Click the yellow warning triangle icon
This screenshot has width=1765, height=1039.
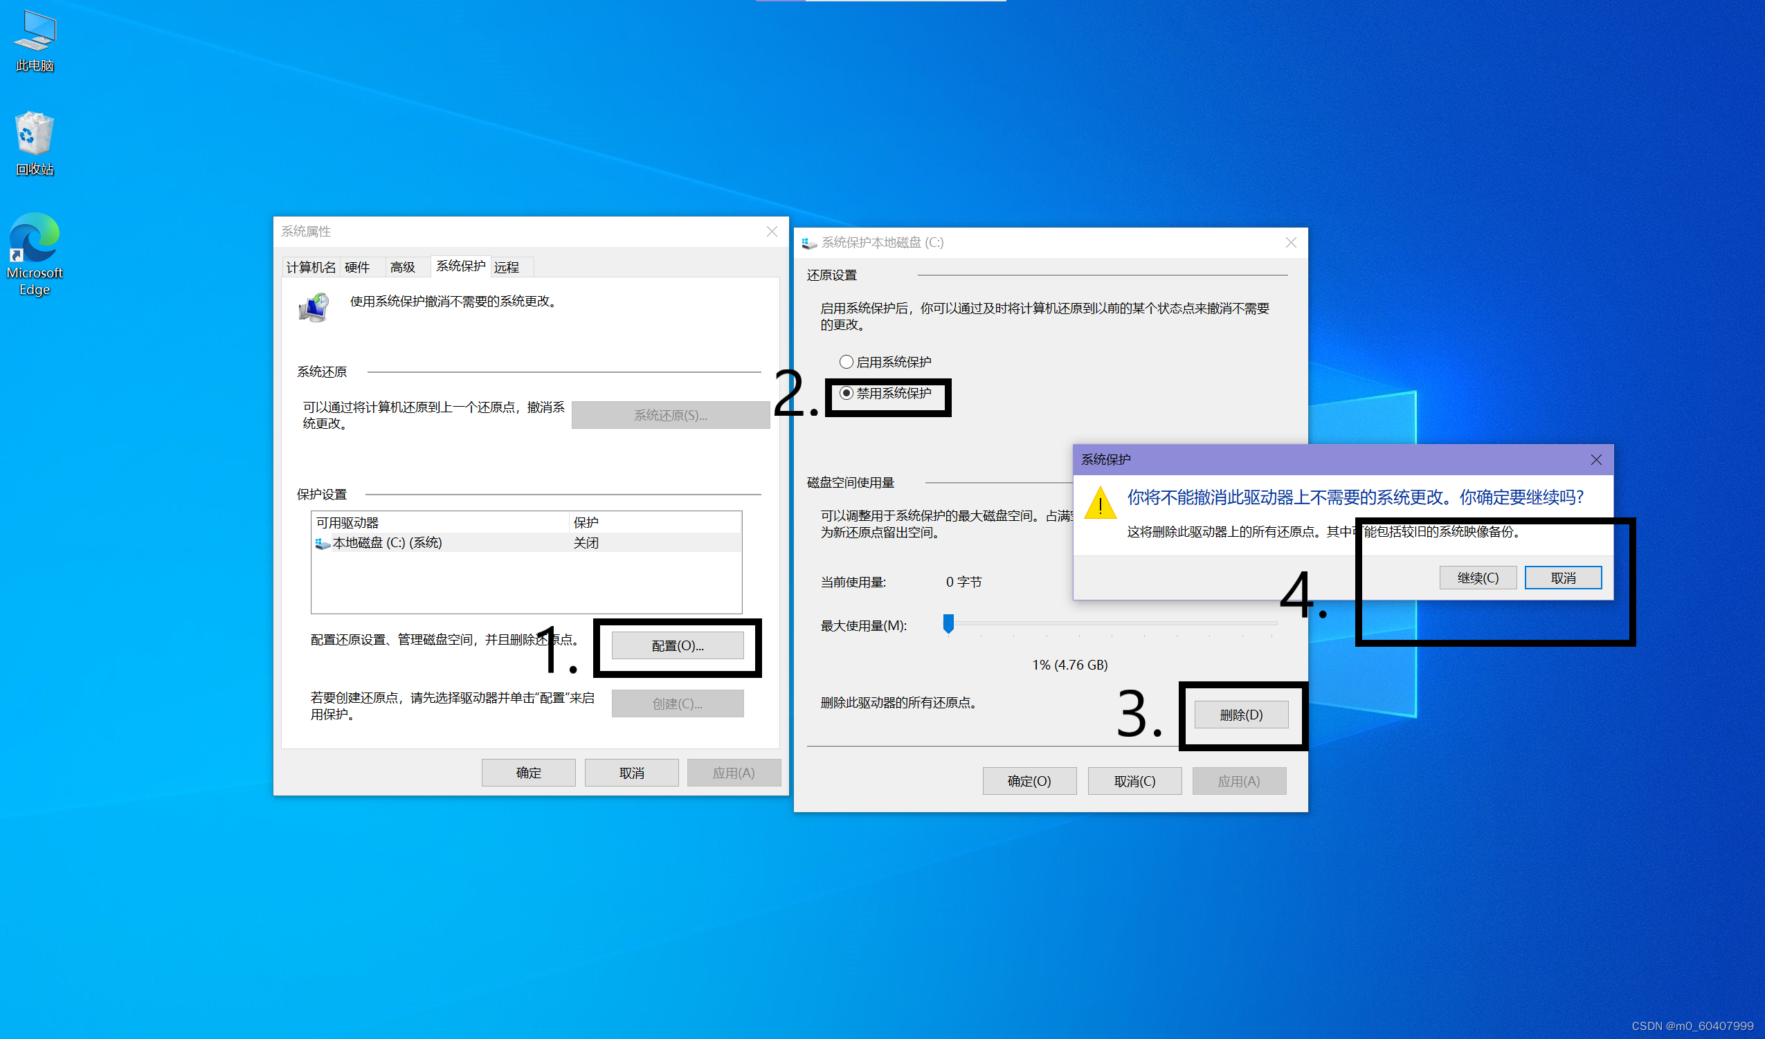click(x=1100, y=504)
